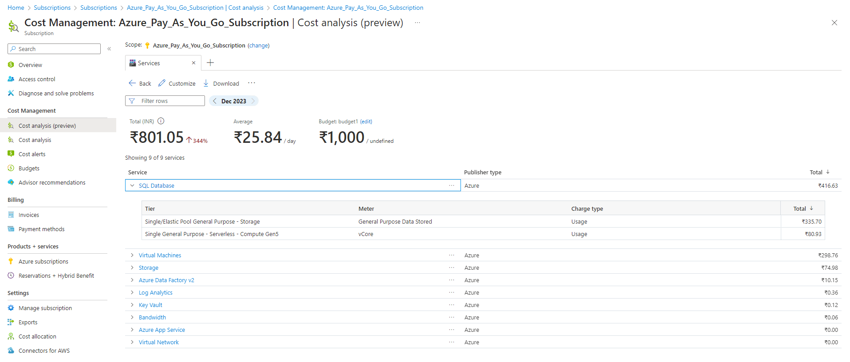Sort the Tier table Total column
Image resolution: width=850 pixels, height=362 pixels.
tap(803, 209)
